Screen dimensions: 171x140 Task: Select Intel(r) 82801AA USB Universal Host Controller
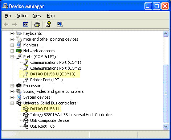pyautogui.click(x=71, y=115)
